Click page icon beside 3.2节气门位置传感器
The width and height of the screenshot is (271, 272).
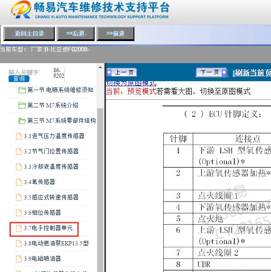[x=19, y=151]
